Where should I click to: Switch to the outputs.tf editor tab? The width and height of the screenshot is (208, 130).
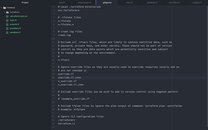[x=197, y=2]
